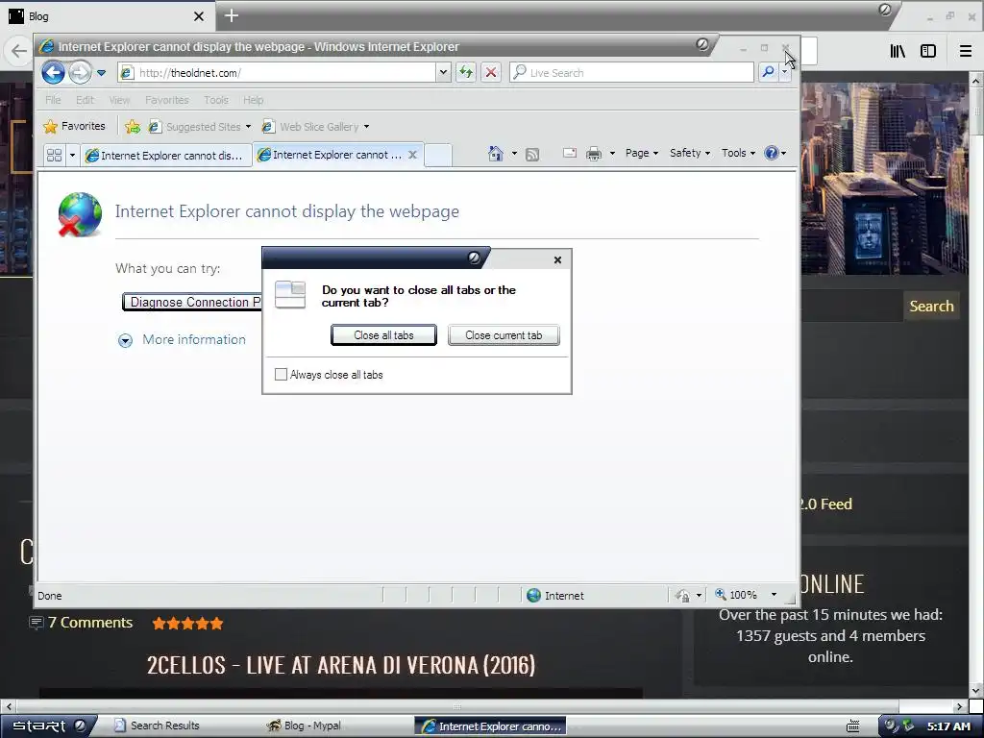The height and width of the screenshot is (738, 984).
Task: Click Mypal back arrow button
Action: point(19,51)
